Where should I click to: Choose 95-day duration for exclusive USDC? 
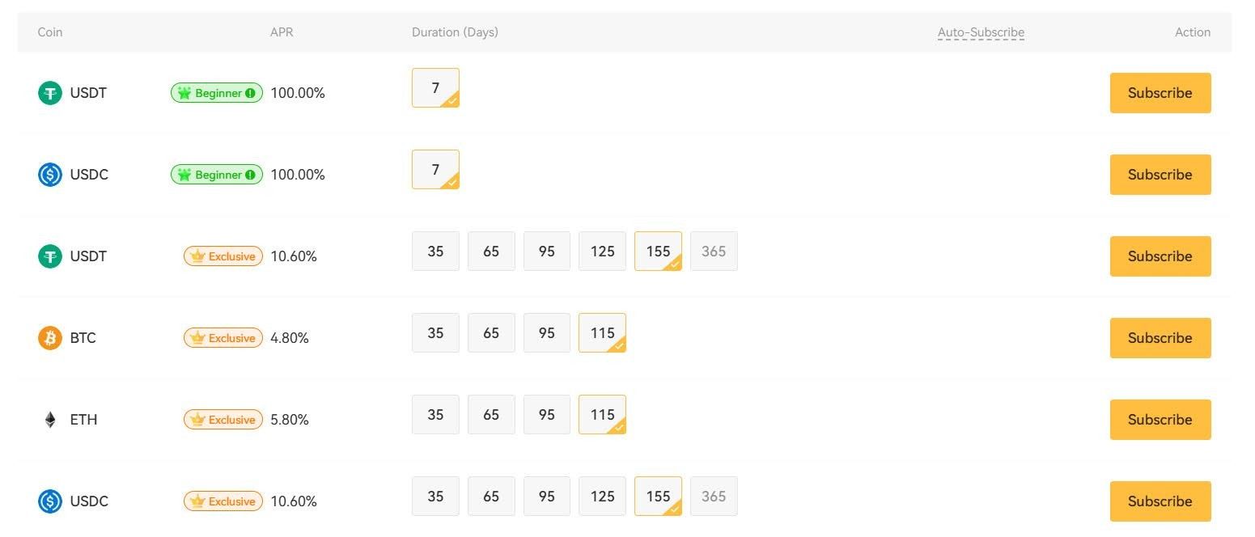tap(547, 497)
